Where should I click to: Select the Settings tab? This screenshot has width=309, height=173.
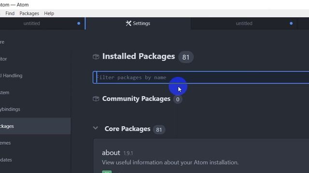click(138, 24)
